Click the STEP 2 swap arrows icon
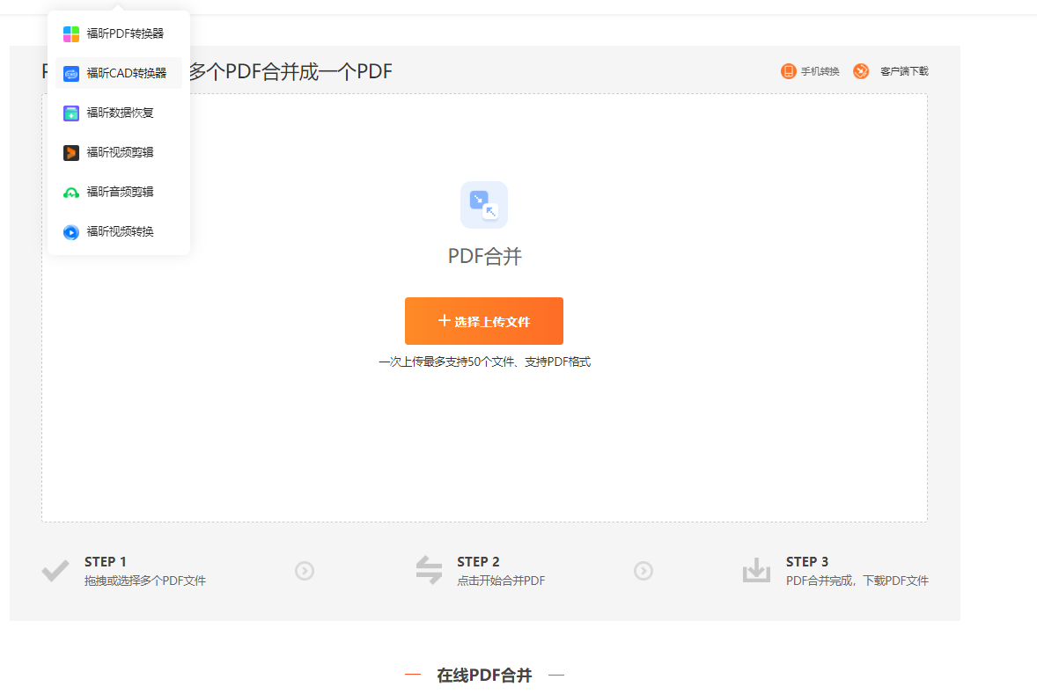Image resolution: width=1037 pixels, height=694 pixels. click(x=430, y=570)
